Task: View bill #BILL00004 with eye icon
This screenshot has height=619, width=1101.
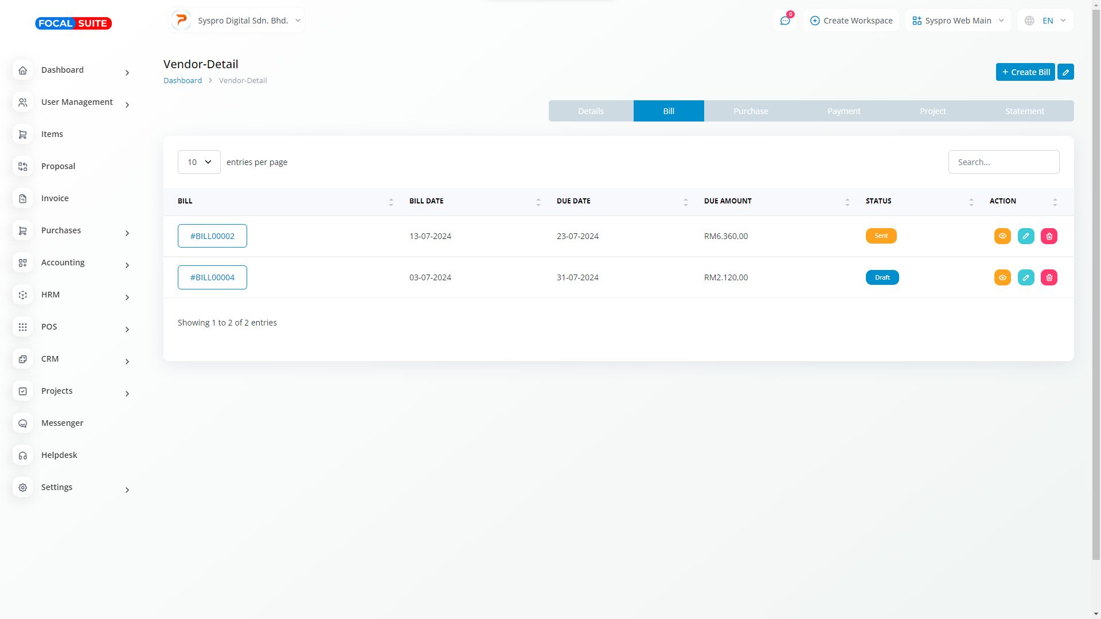Action: (1002, 277)
